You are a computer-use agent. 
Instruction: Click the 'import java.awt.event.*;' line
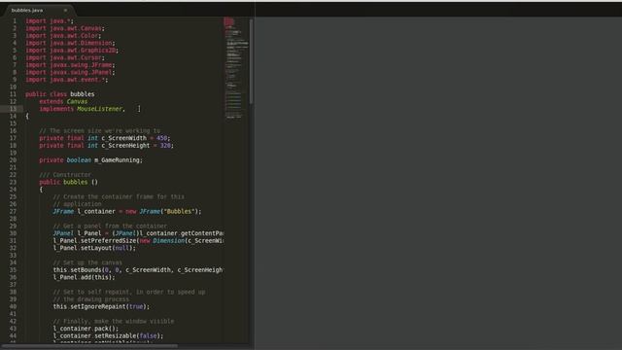click(x=67, y=80)
